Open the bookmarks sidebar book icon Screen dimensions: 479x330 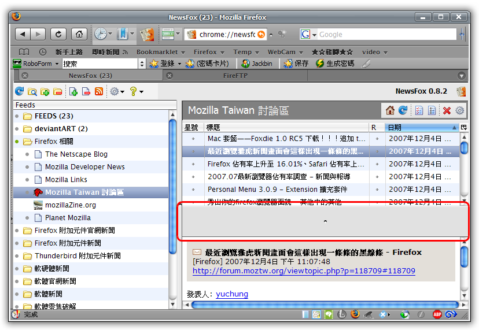(24, 52)
